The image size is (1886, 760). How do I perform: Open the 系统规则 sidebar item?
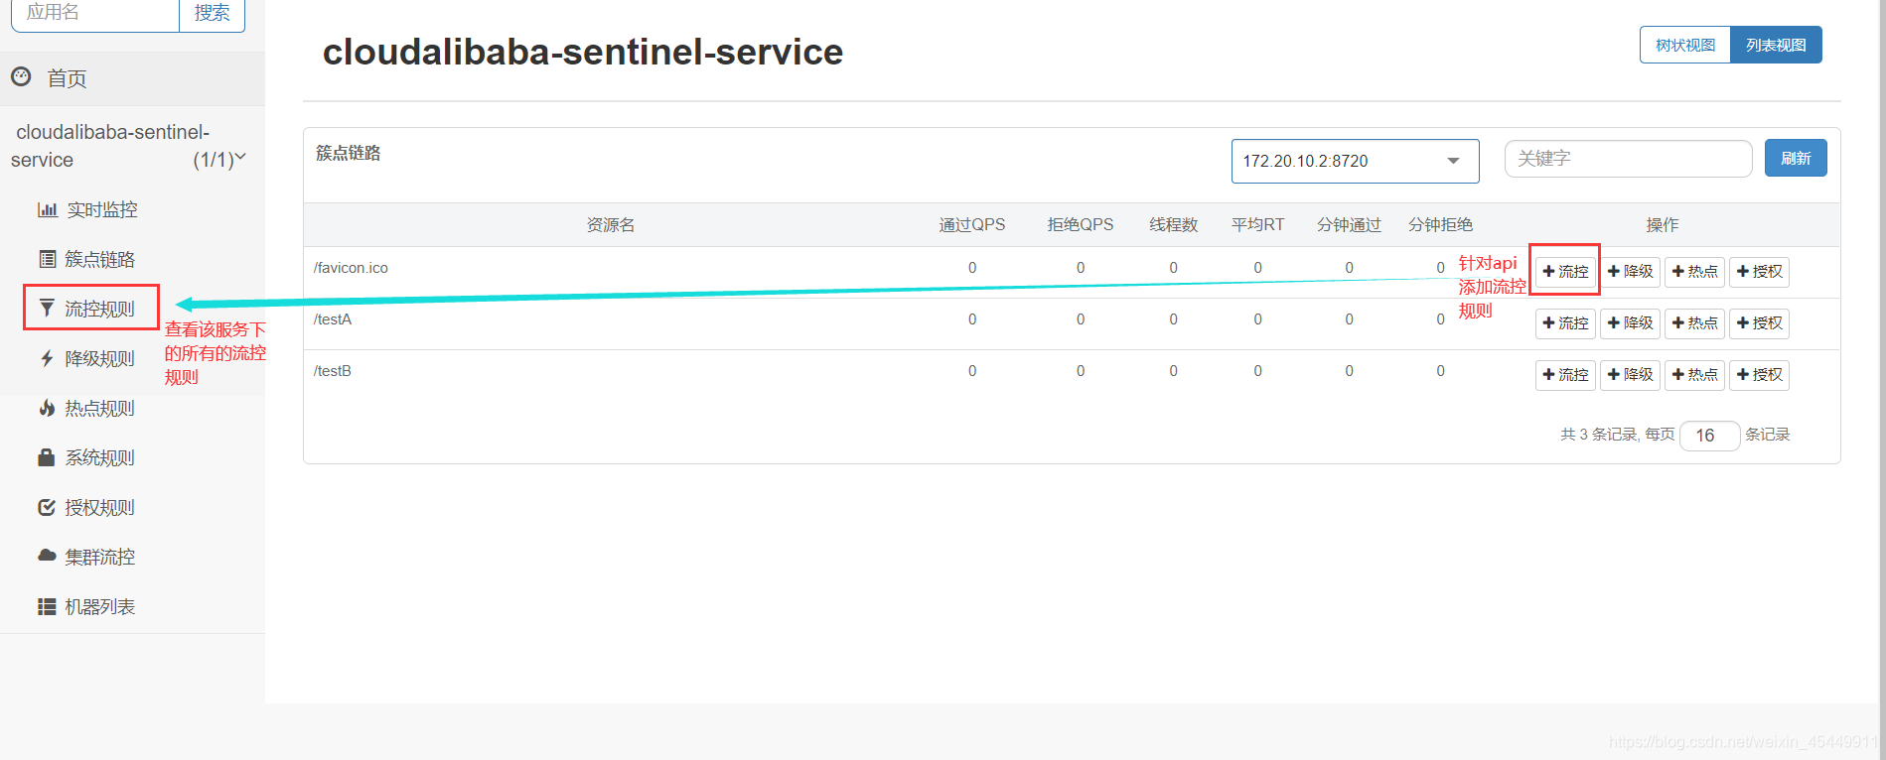click(99, 457)
